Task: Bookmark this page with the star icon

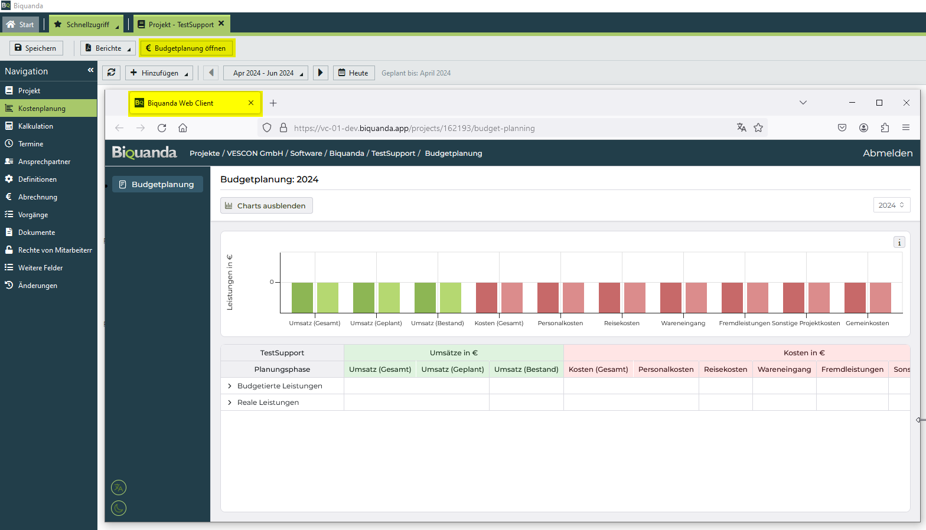Action: 758,127
